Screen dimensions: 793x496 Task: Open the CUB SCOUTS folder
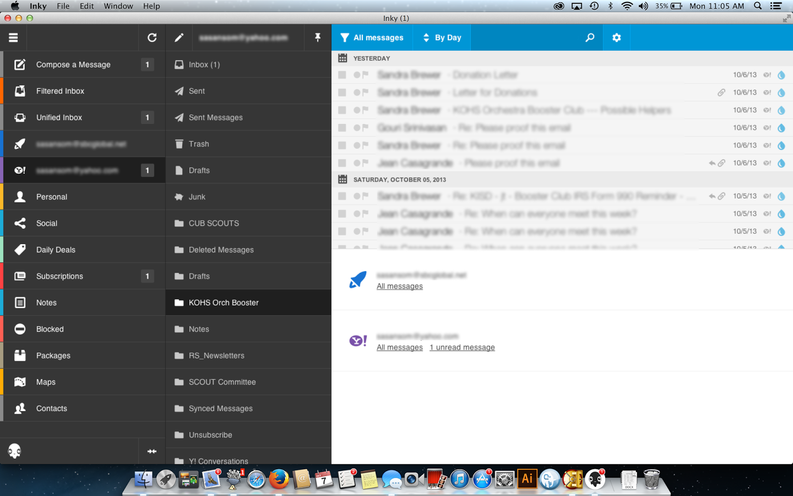click(248, 223)
